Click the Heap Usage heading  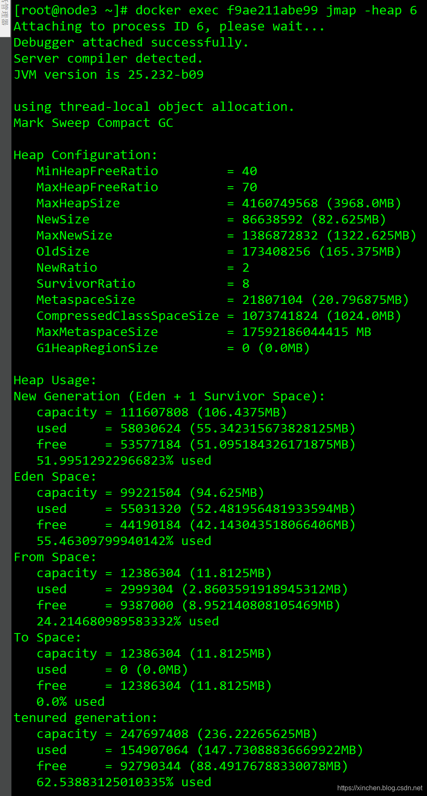[x=55, y=380]
